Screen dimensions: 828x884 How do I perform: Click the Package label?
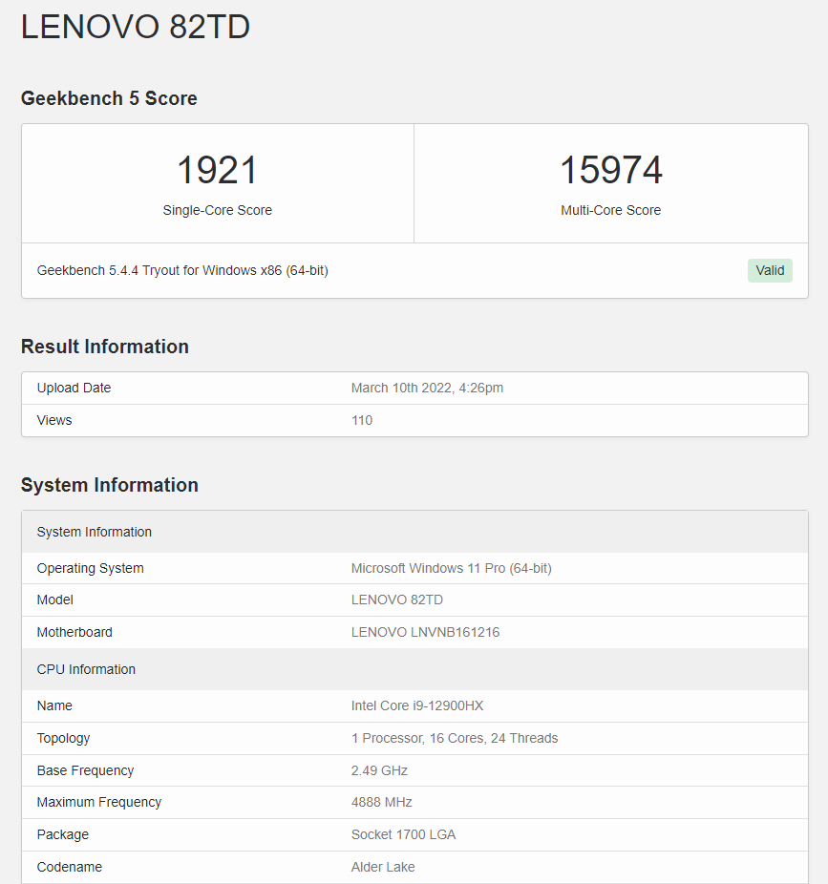(x=63, y=834)
